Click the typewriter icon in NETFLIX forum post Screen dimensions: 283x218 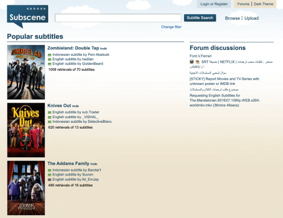(x=198, y=62)
